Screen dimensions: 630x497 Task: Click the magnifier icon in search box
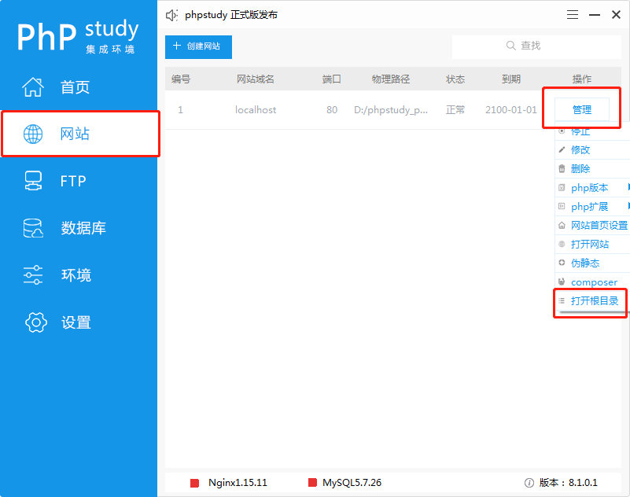pos(510,46)
